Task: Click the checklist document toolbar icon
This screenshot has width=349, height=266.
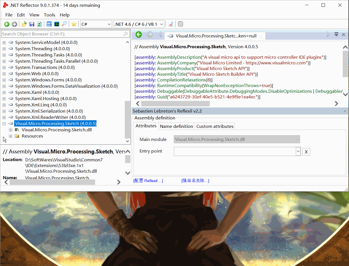Action: pos(171,24)
